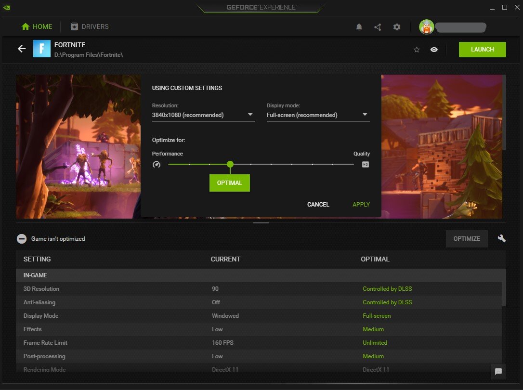Screen dimensions: 523x390
Task: Open settings gear icon
Action: [x=397, y=27]
